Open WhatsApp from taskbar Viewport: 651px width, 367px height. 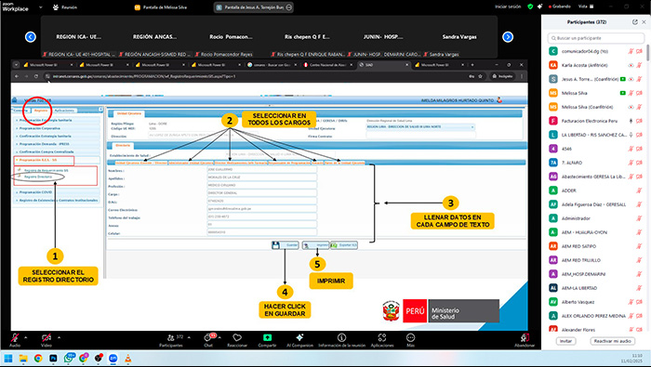tap(69, 358)
